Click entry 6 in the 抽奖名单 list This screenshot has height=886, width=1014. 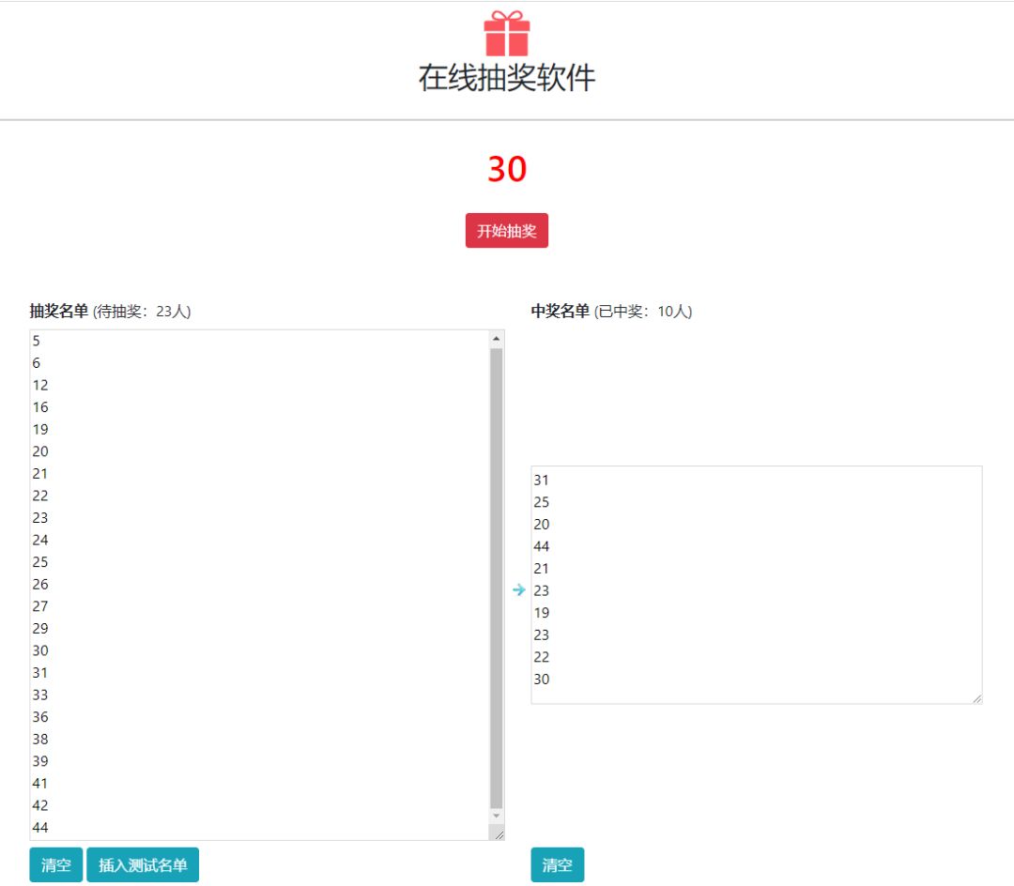(x=37, y=363)
